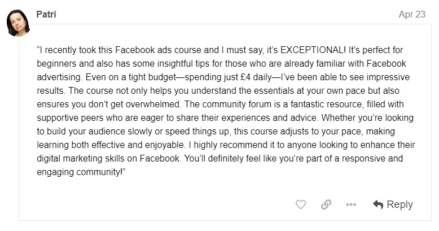Click the username Patri

coord(46,15)
